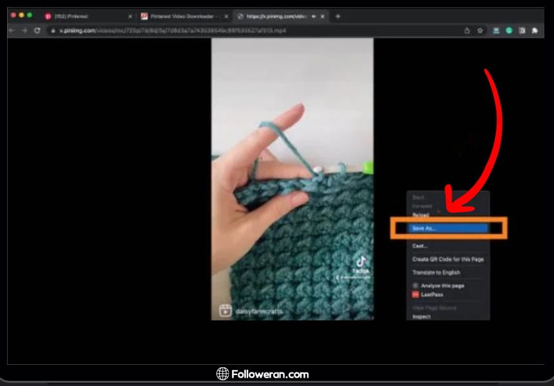The image size is (554, 386).
Task: Open the LastPass context menu entry
Action: tap(432, 295)
